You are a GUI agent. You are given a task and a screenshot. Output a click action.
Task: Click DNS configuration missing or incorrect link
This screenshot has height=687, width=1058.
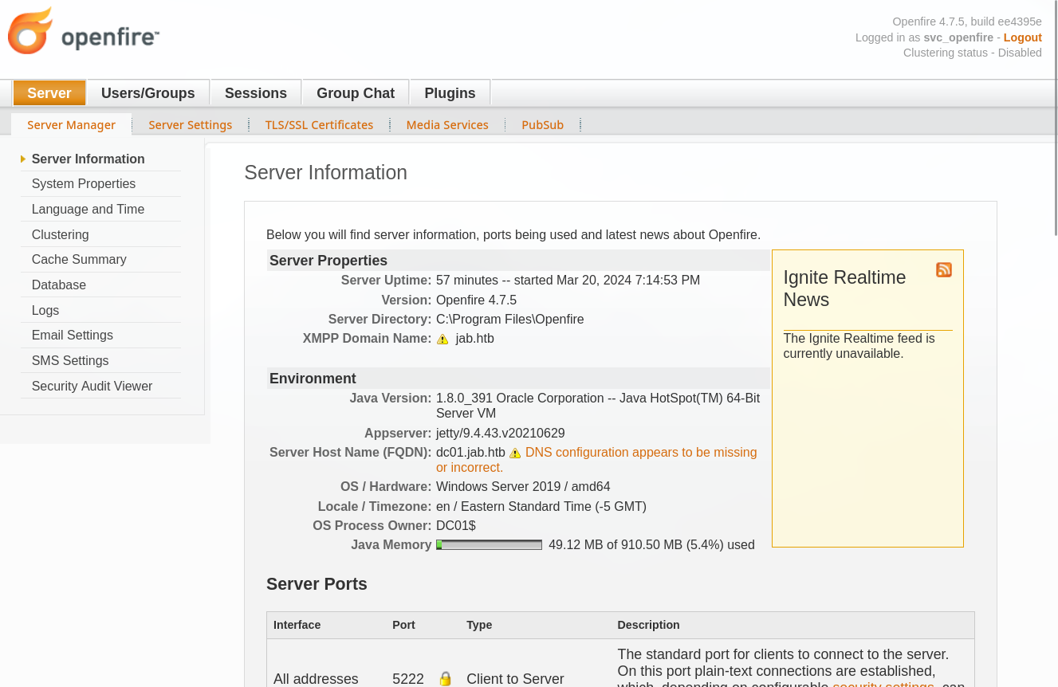(596, 460)
